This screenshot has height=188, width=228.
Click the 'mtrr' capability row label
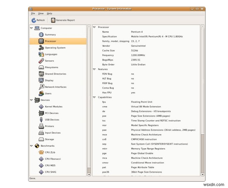coord(105,149)
